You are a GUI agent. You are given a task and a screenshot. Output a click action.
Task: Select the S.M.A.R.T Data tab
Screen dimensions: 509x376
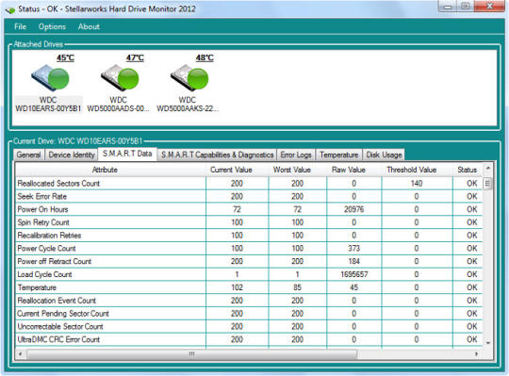127,154
